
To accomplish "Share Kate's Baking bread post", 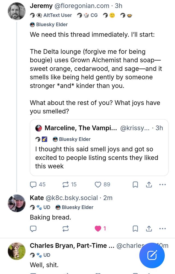I will [x=149, y=229].
